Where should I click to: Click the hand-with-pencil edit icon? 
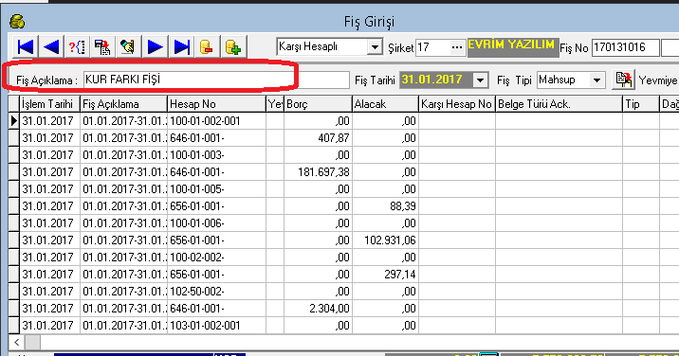pos(128,46)
